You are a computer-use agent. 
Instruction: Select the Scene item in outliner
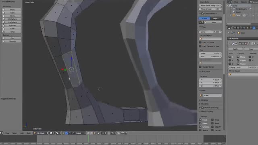tap(235, 6)
